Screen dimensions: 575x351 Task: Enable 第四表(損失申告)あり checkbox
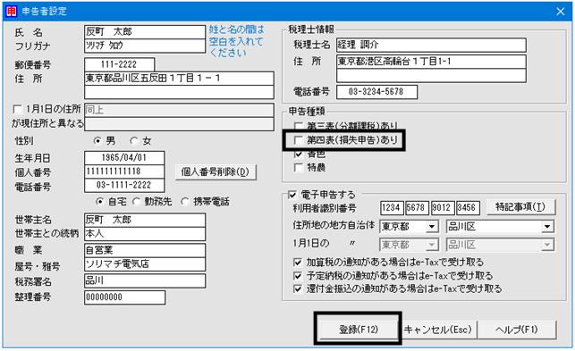click(x=299, y=139)
